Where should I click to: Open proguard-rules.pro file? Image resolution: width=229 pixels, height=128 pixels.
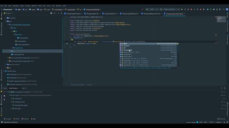[x=22, y=84]
